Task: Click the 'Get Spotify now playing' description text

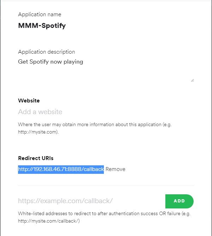Action: click(x=51, y=62)
